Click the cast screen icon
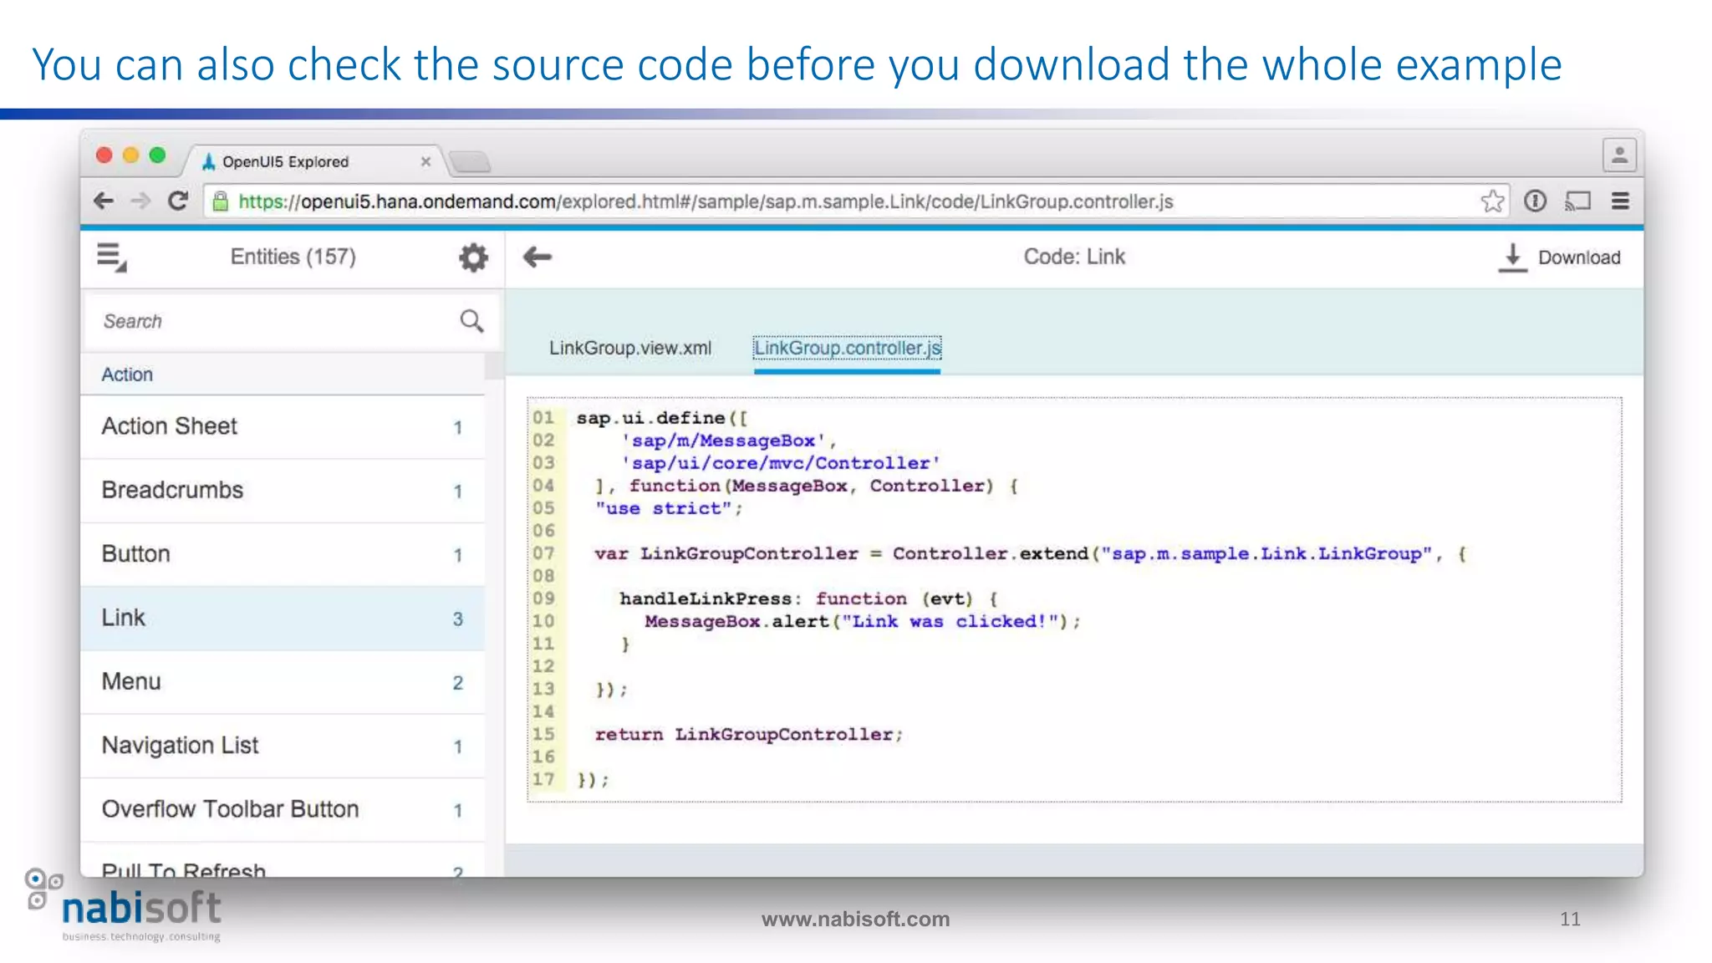This screenshot has height=963, width=1712. click(1577, 201)
